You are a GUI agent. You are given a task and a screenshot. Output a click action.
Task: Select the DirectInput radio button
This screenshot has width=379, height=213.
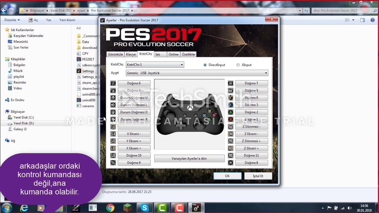(x=205, y=65)
